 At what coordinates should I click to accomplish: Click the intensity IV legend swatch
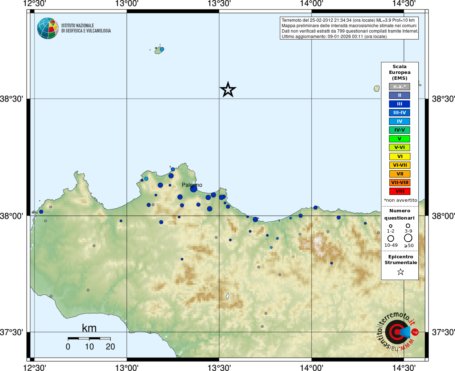[400, 121]
